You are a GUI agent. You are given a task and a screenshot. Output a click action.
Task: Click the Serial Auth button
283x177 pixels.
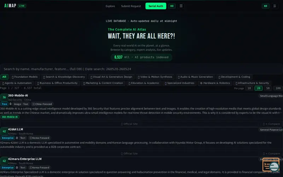[x=156, y=6]
